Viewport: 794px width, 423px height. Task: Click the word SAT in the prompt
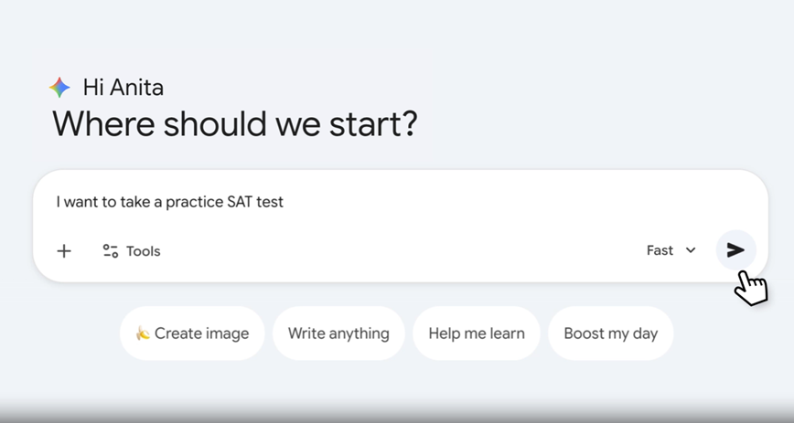point(237,202)
